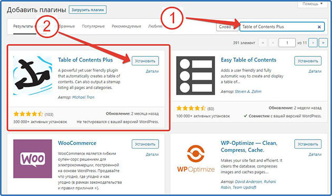Open author David Anderson's link
This screenshot has height=196, width=332.
coord(248,182)
